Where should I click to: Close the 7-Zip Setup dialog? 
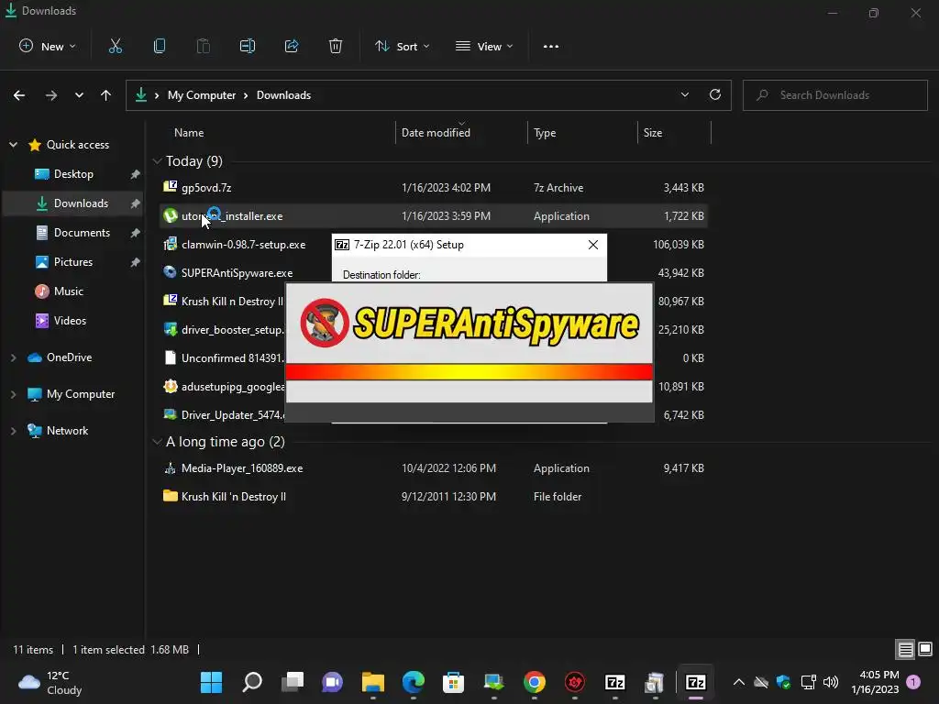click(593, 245)
